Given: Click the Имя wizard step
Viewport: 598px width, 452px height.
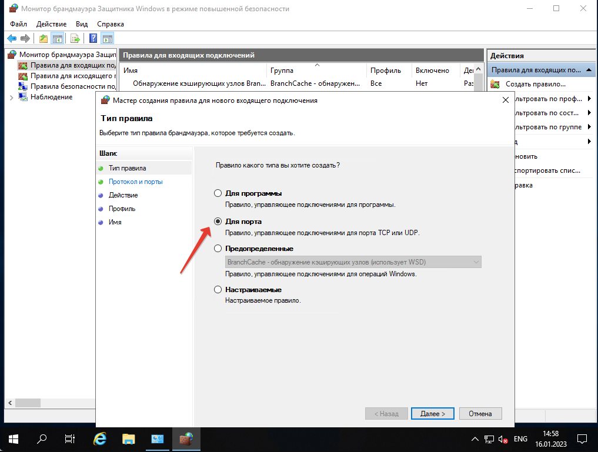Looking at the screenshot, I should 115,222.
